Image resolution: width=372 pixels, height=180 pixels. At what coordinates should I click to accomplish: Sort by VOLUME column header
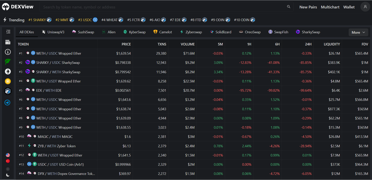[x=188, y=44]
